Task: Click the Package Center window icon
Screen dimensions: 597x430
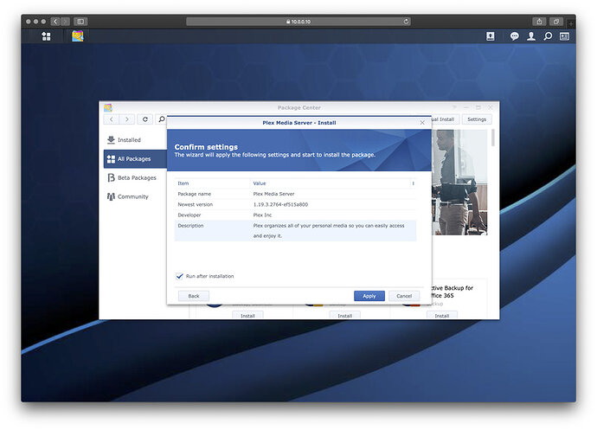Action: [x=108, y=107]
